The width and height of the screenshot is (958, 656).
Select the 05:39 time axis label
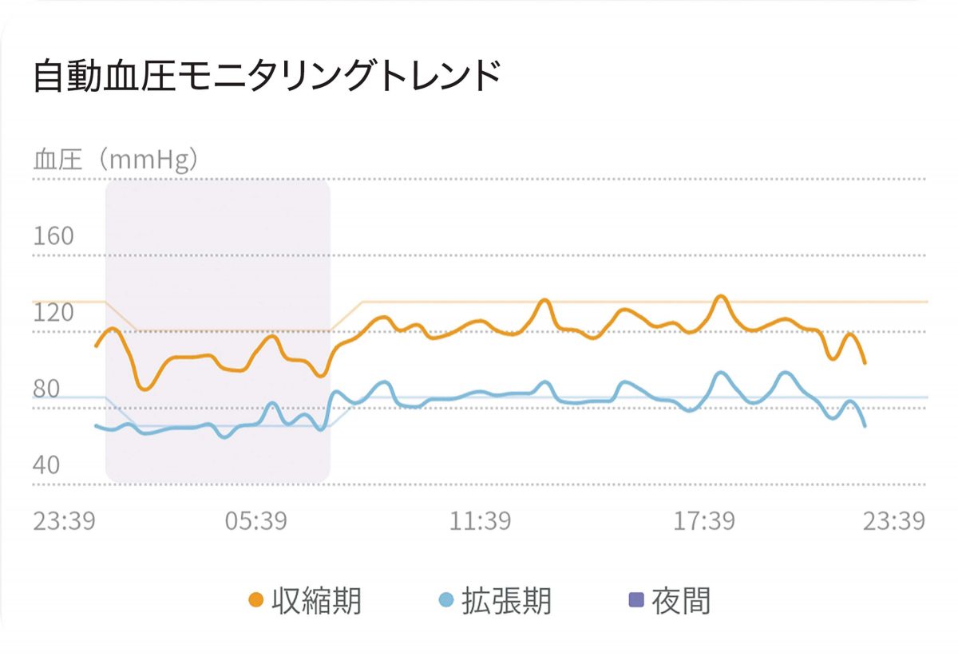tap(255, 521)
